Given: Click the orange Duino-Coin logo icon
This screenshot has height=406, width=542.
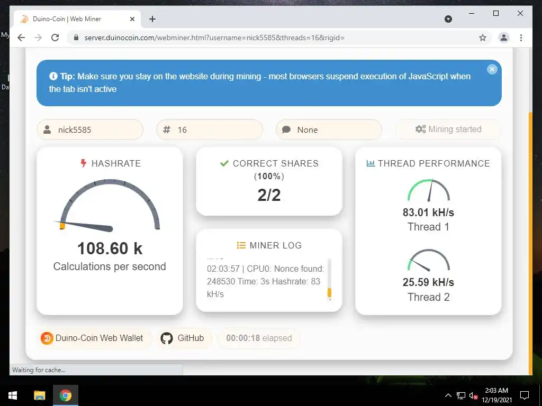Looking at the screenshot, I should pyautogui.click(x=47, y=338).
